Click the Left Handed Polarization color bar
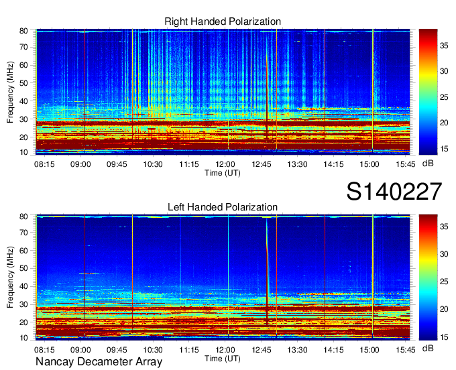Viewport: 456px width, 370px height. coord(428,277)
